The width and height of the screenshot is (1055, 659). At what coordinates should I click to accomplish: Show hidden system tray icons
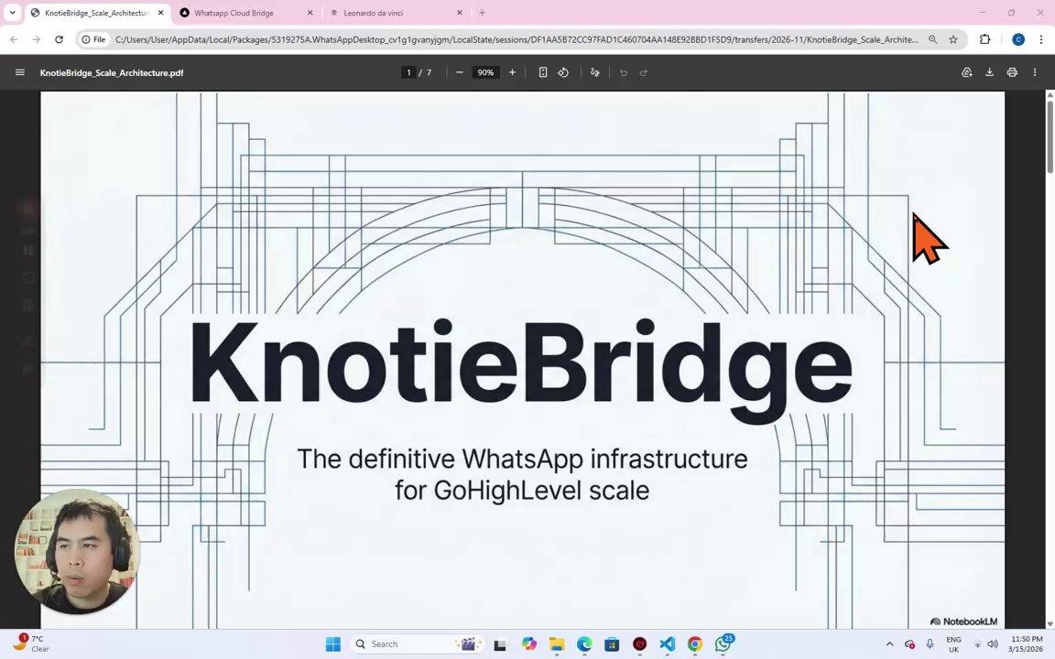(x=889, y=644)
